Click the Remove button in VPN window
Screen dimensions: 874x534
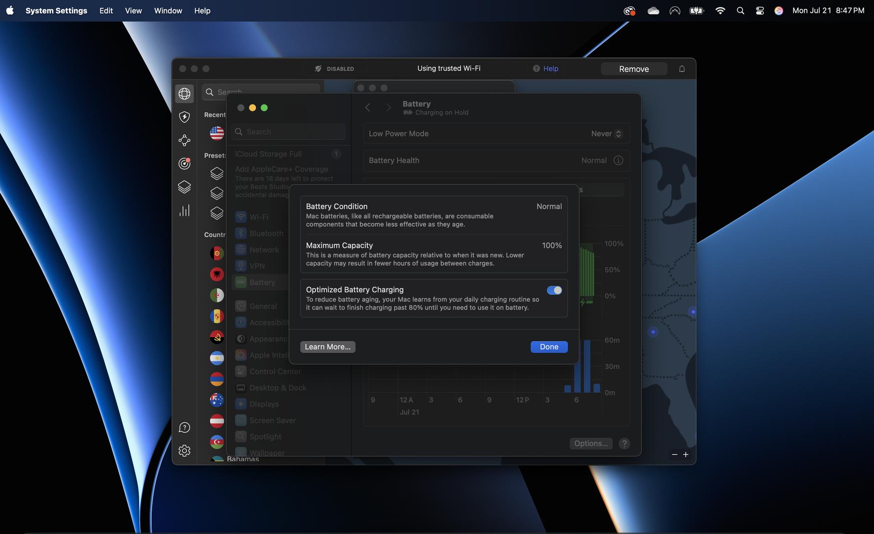[634, 69]
